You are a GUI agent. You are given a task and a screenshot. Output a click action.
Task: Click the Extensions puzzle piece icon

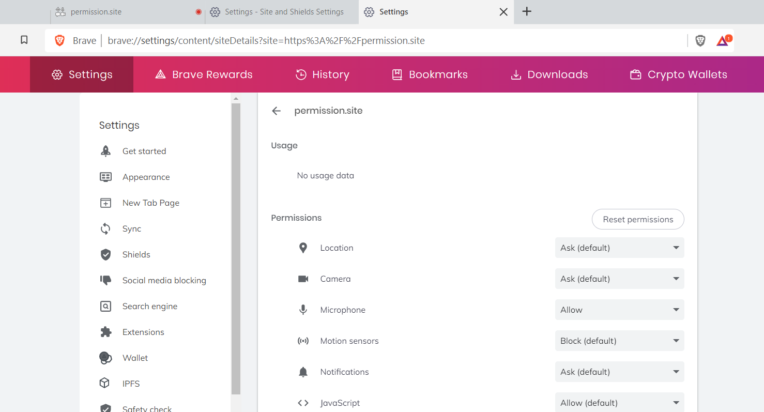point(105,332)
